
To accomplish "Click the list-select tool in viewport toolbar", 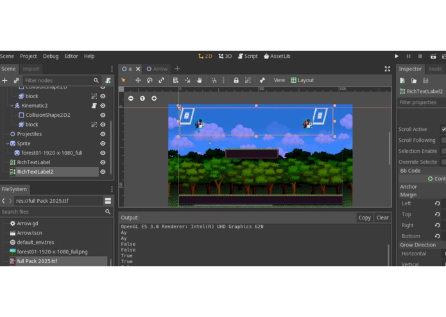I will point(176,80).
